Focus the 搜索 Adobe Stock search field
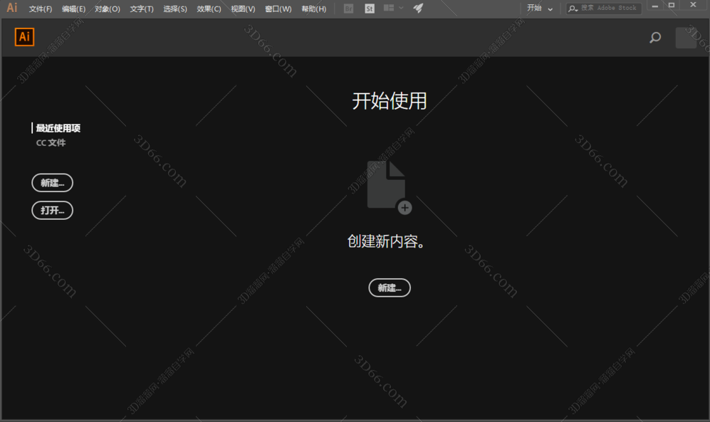Viewport: 710px width, 422px height. (x=604, y=8)
